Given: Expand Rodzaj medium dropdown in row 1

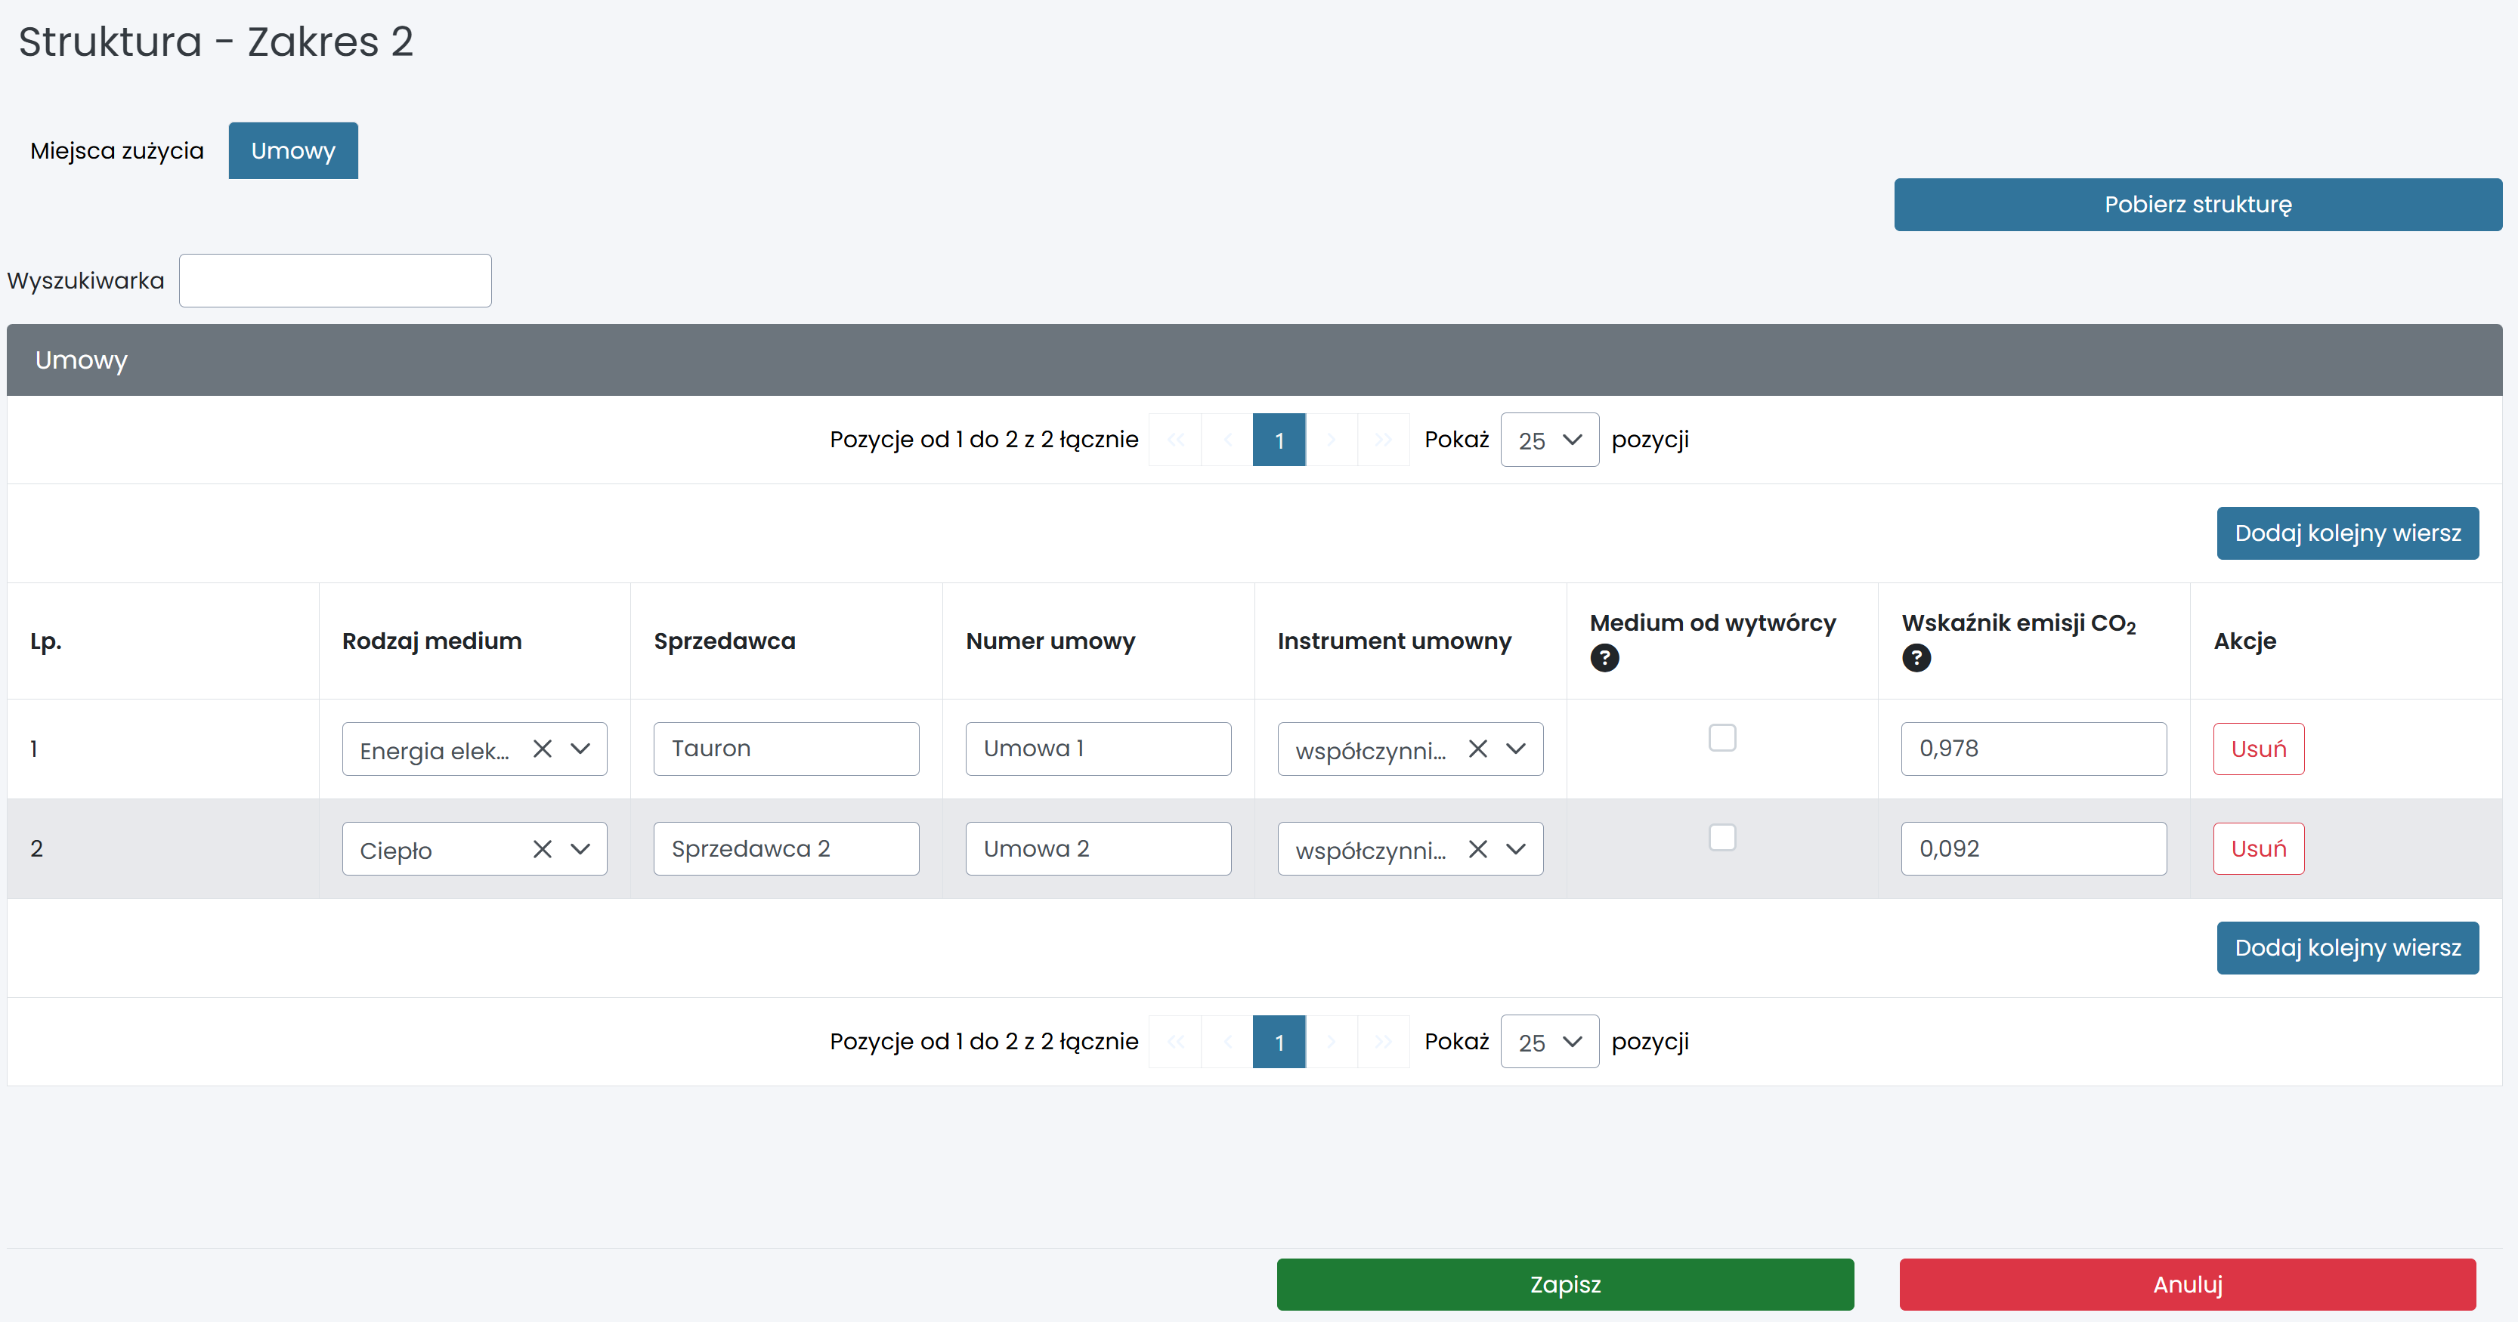Looking at the screenshot, I should 580,749.
